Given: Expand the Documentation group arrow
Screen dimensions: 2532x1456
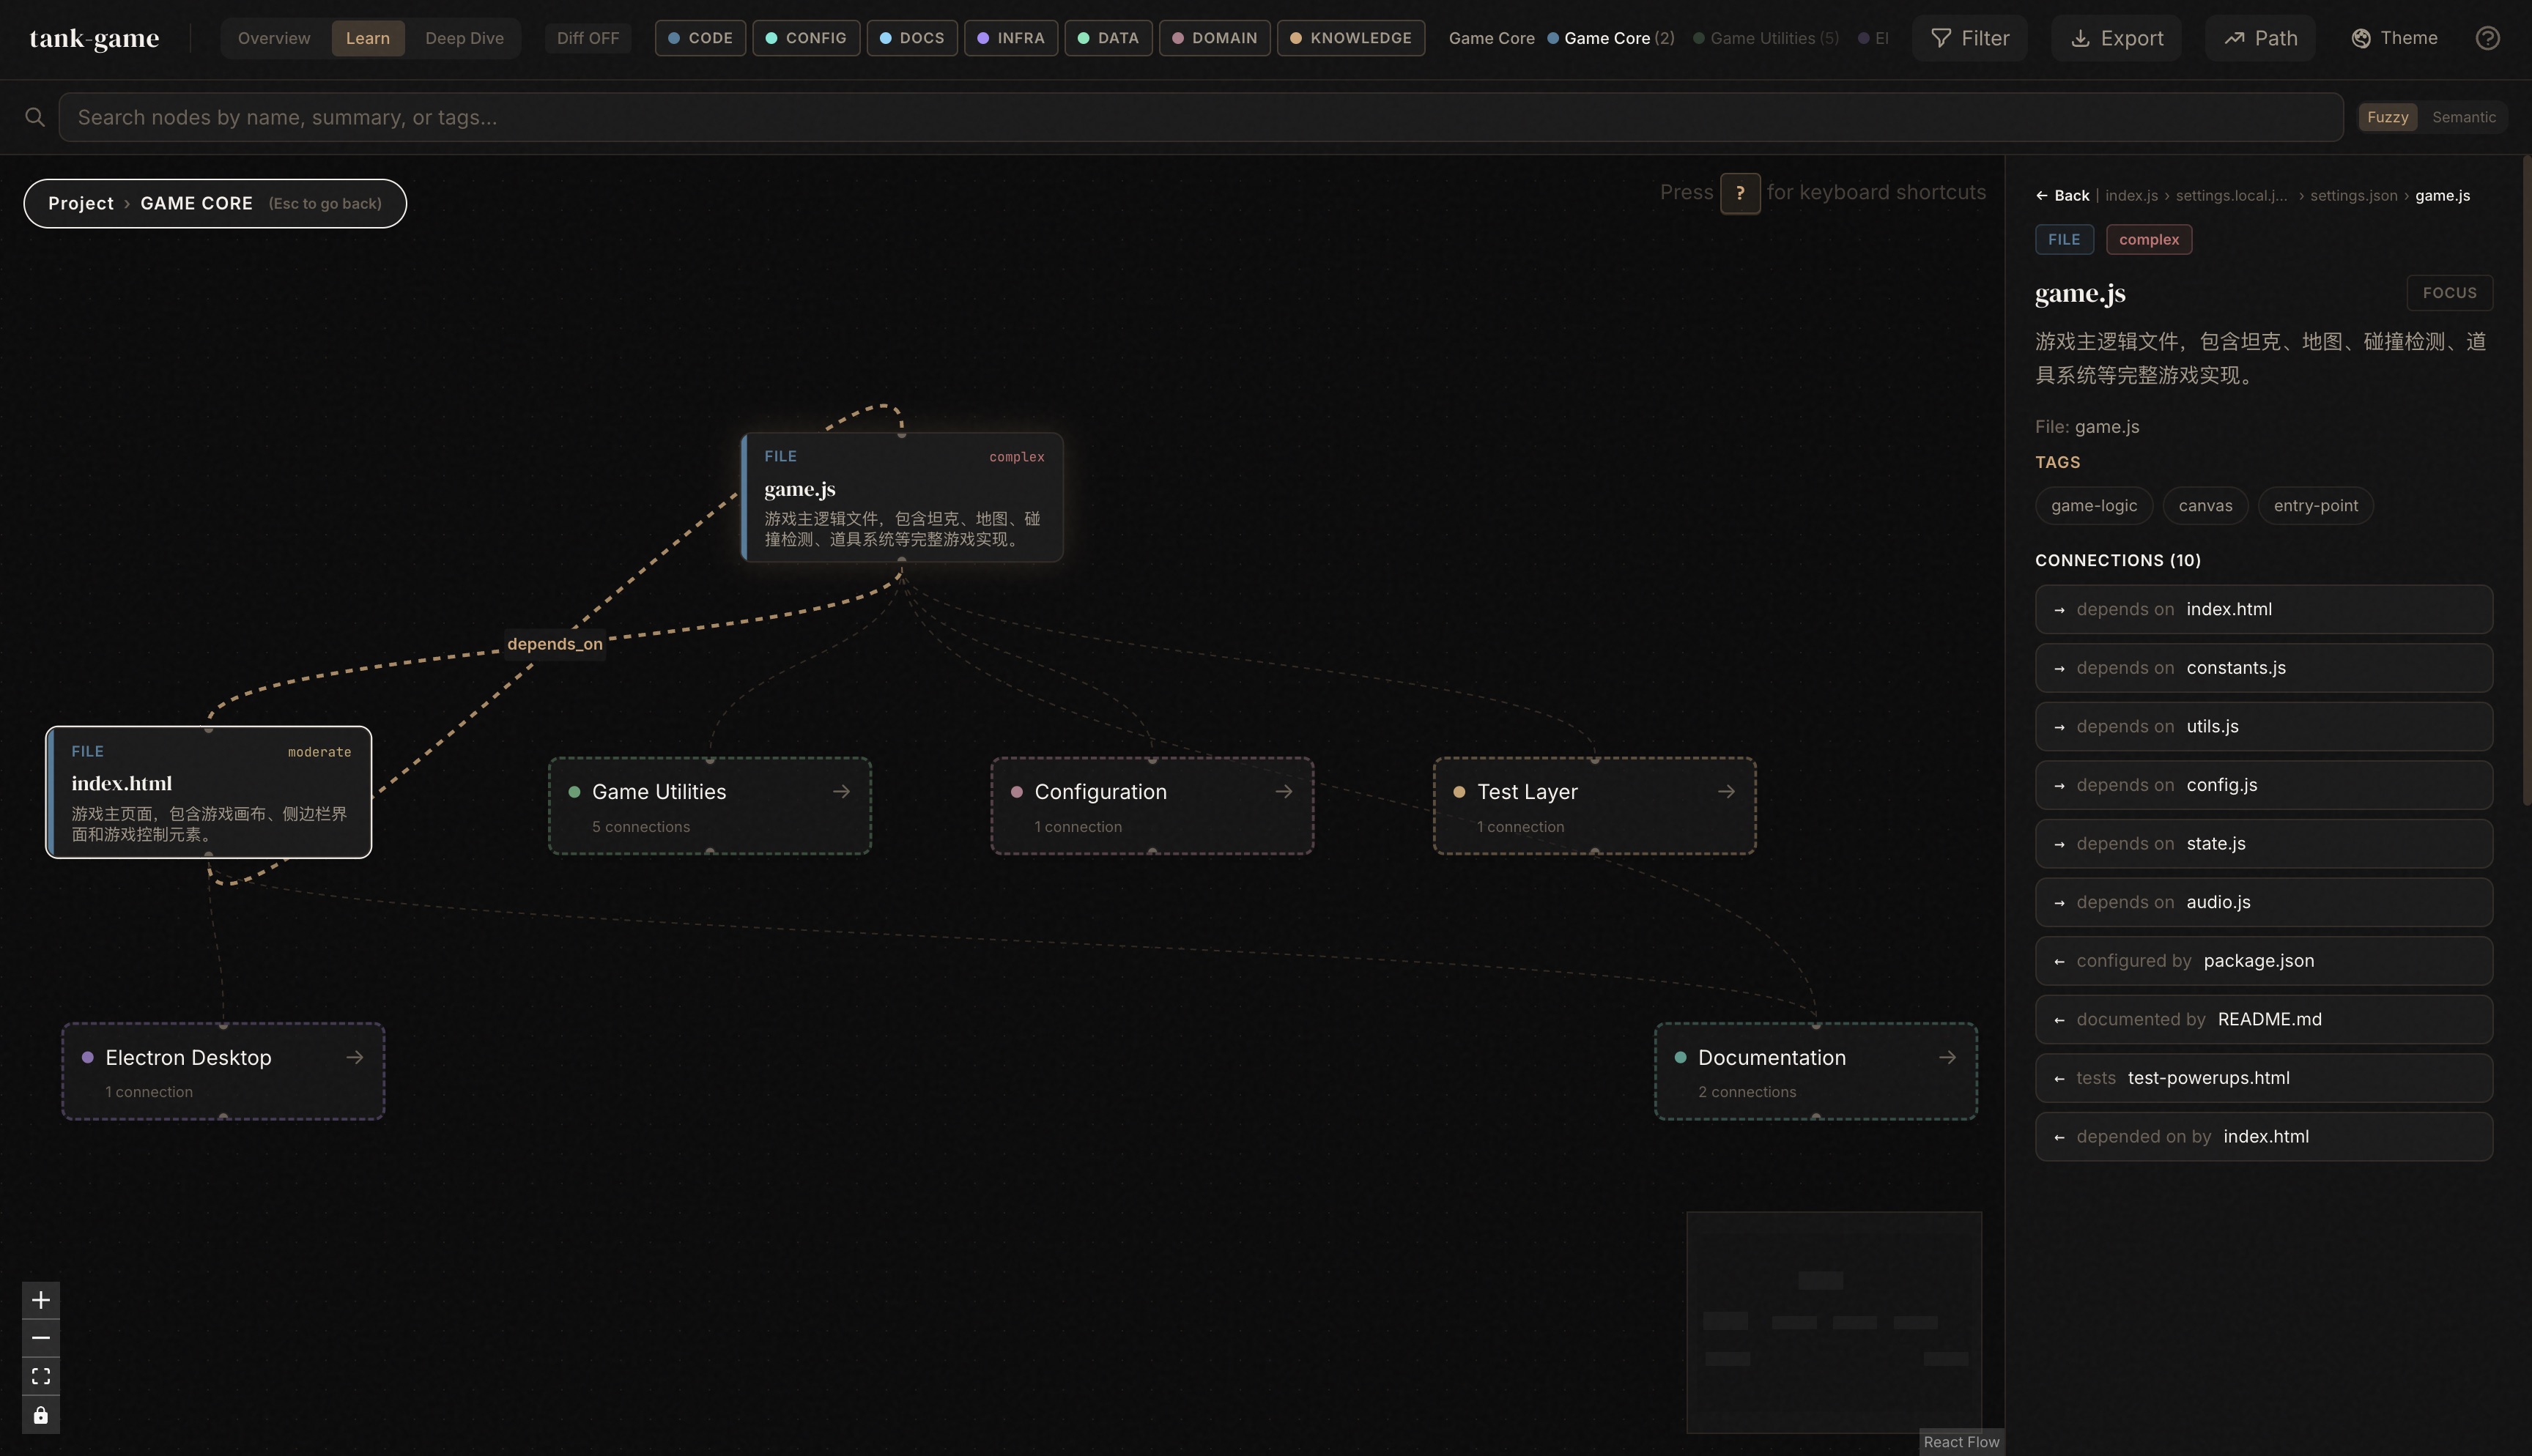Looking at the screenshot, I should (x=1946, y=1057).
